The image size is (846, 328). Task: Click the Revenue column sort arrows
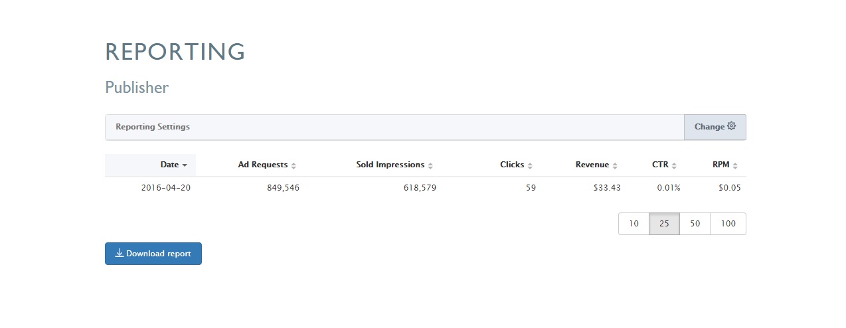[x=615, y=165]
